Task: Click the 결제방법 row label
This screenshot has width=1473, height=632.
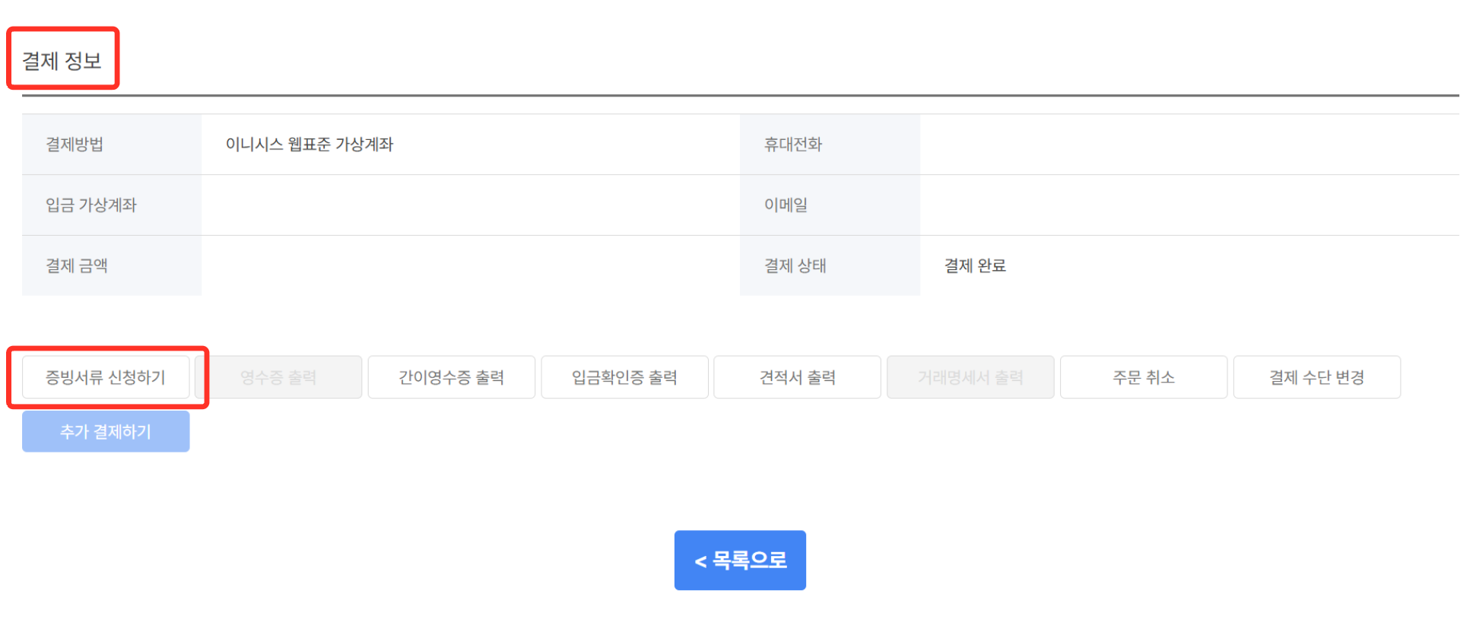Action: [75, 145]
